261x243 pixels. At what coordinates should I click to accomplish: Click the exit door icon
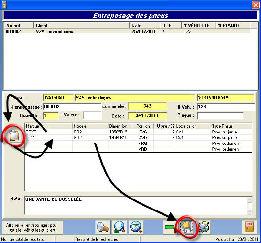click(x=250, y=227)
